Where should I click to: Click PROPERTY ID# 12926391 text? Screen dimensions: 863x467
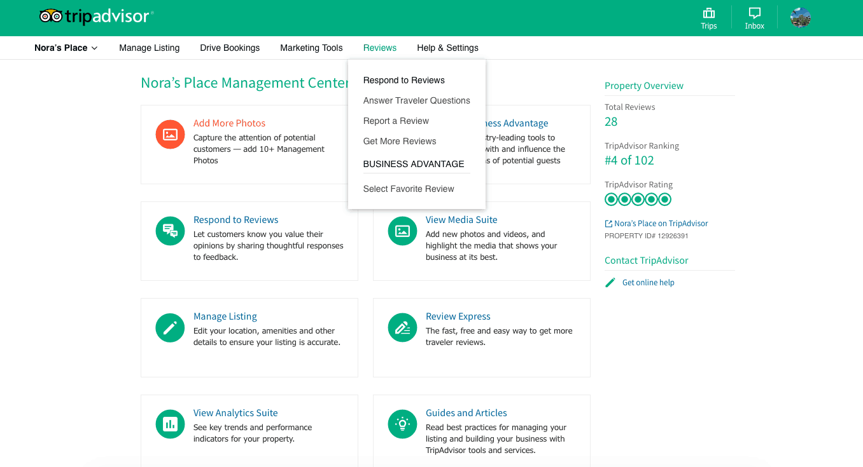pyautogui.click(x=647, y=236)
